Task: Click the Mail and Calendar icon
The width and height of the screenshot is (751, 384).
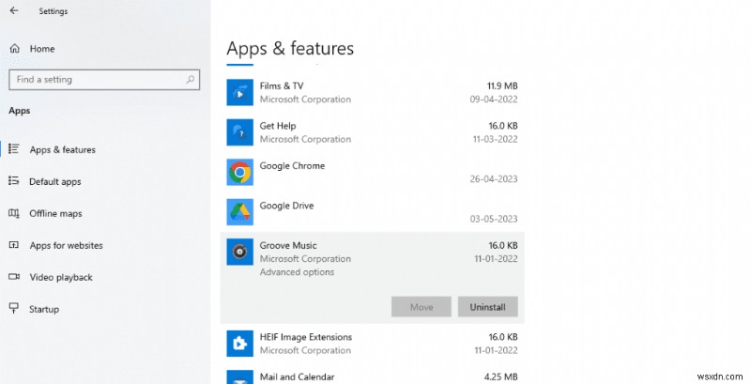Action: click(240, 376)
